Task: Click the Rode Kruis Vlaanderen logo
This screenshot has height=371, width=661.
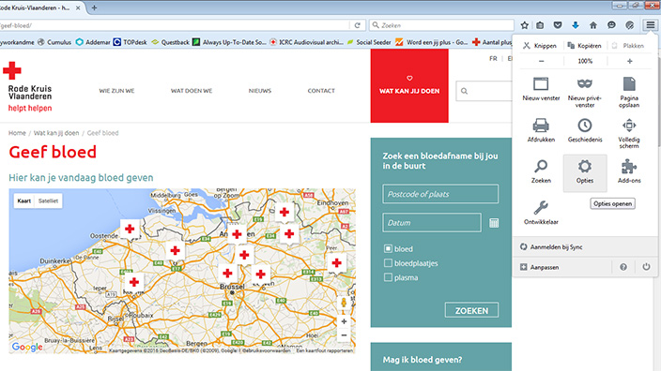Action: [30, 86]
